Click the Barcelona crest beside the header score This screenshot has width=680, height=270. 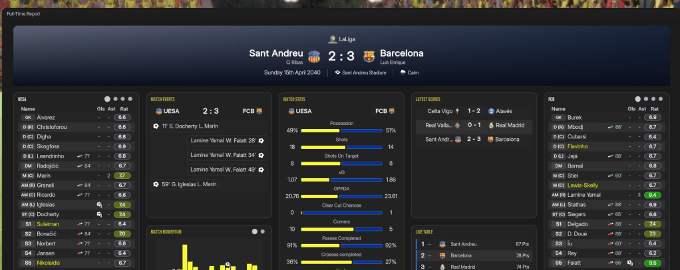point(368,56)
